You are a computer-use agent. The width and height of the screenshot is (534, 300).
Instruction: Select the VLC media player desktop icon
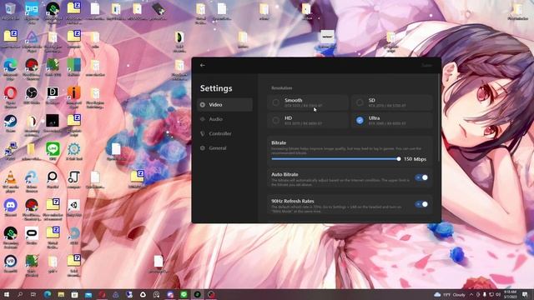[10, 182]
